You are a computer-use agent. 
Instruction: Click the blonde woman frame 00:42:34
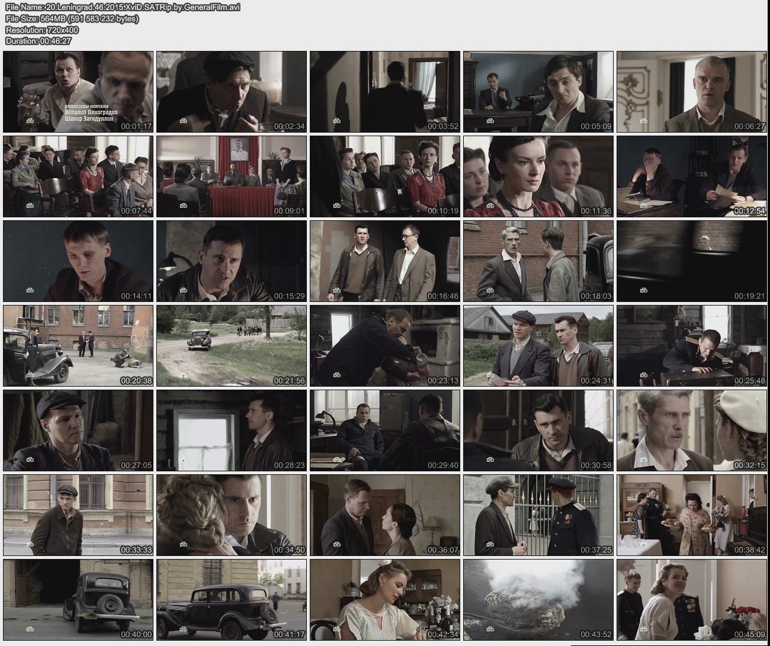click(x=385, y=600)
